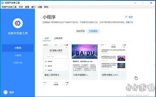156x97 pixels.
Task: Select the fourth template preview at bottom
Action: pyautogui.click(x=56, y=85)
